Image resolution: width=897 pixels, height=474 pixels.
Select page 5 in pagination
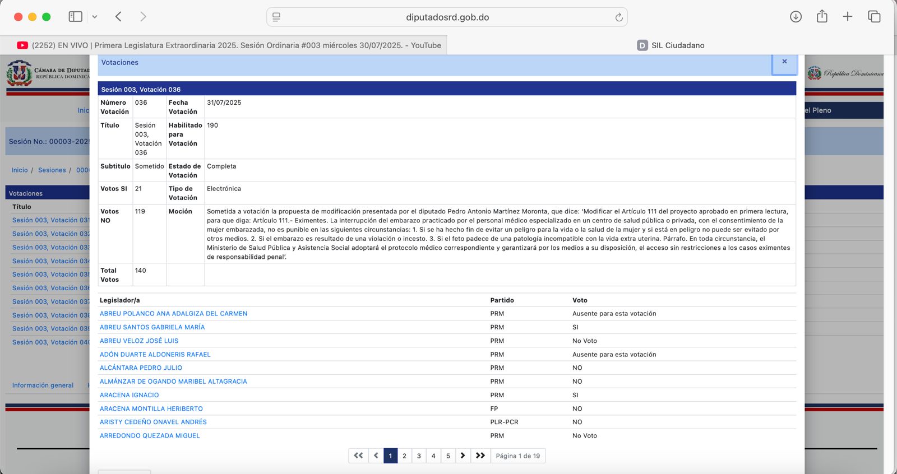click(x=448, y=456)
